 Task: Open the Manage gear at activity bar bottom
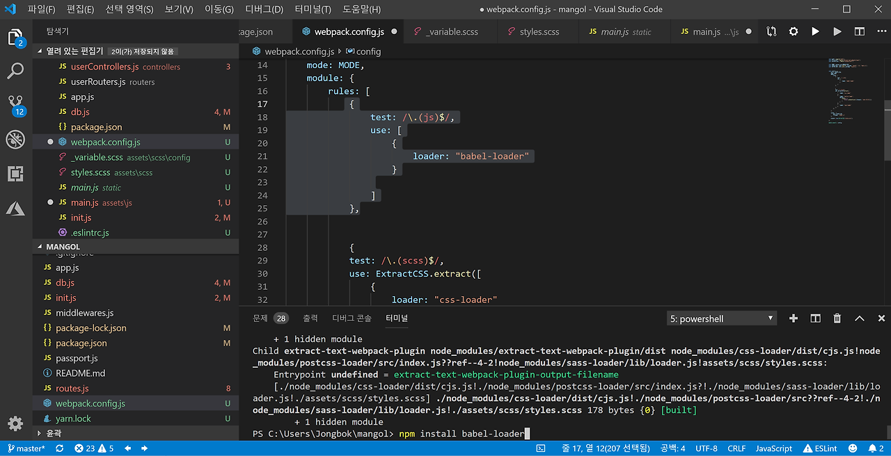pos(15,423)
